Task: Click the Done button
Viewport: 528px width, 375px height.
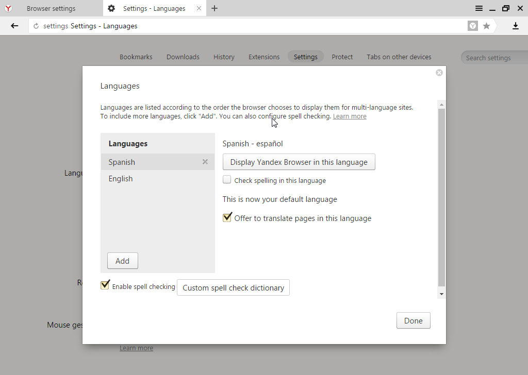Action: tap(413, 320)
